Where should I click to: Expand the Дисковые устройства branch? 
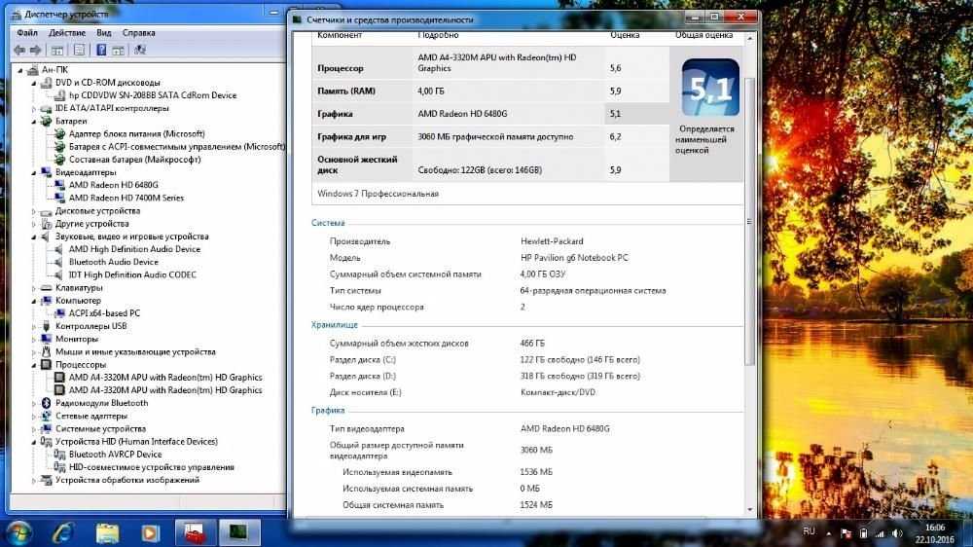(34, 211)
